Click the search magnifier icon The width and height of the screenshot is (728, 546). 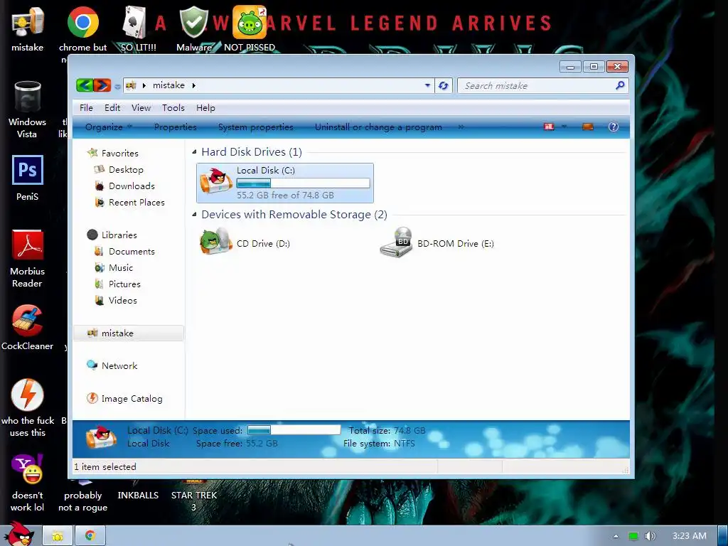click(620, 85)
